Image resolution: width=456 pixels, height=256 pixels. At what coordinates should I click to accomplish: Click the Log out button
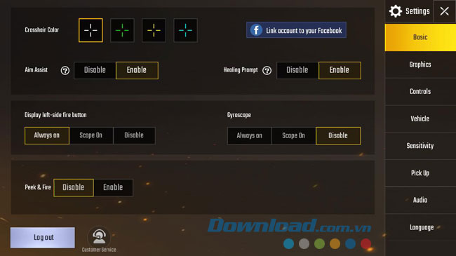(43, 237)
